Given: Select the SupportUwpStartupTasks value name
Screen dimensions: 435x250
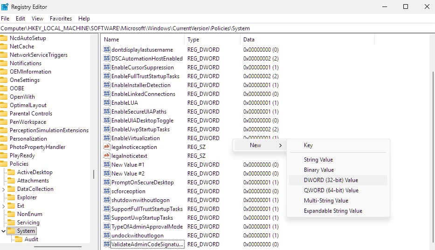Looking at the screenshot, I should 142,218.
